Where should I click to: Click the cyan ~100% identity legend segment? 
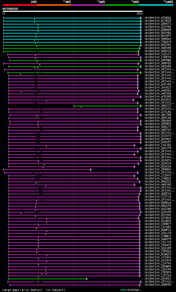156,5
